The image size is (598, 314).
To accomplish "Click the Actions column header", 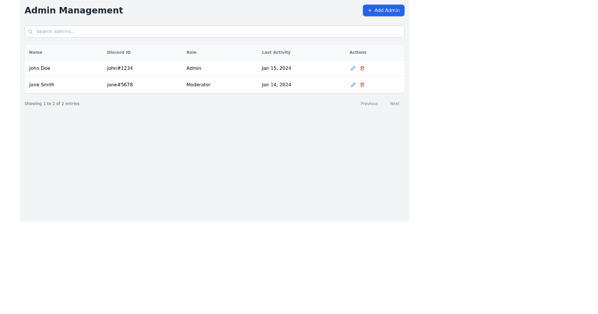I will tap(358, 52).
